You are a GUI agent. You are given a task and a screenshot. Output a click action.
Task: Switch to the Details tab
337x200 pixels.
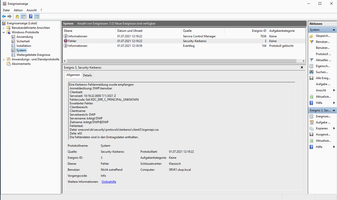point(87,75)
